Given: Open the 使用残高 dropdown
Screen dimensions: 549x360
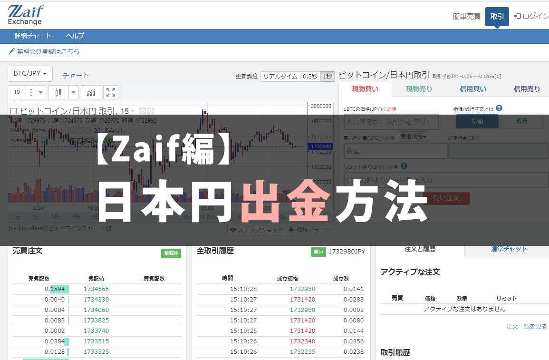Looking at the screenshot, I should pos(413,136).
